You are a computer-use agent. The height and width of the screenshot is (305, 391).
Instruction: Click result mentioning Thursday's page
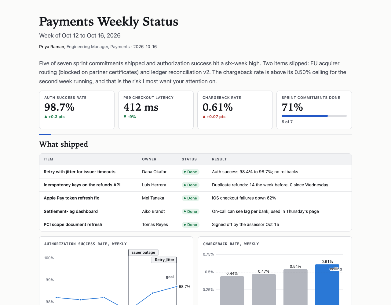pos(265,211)
